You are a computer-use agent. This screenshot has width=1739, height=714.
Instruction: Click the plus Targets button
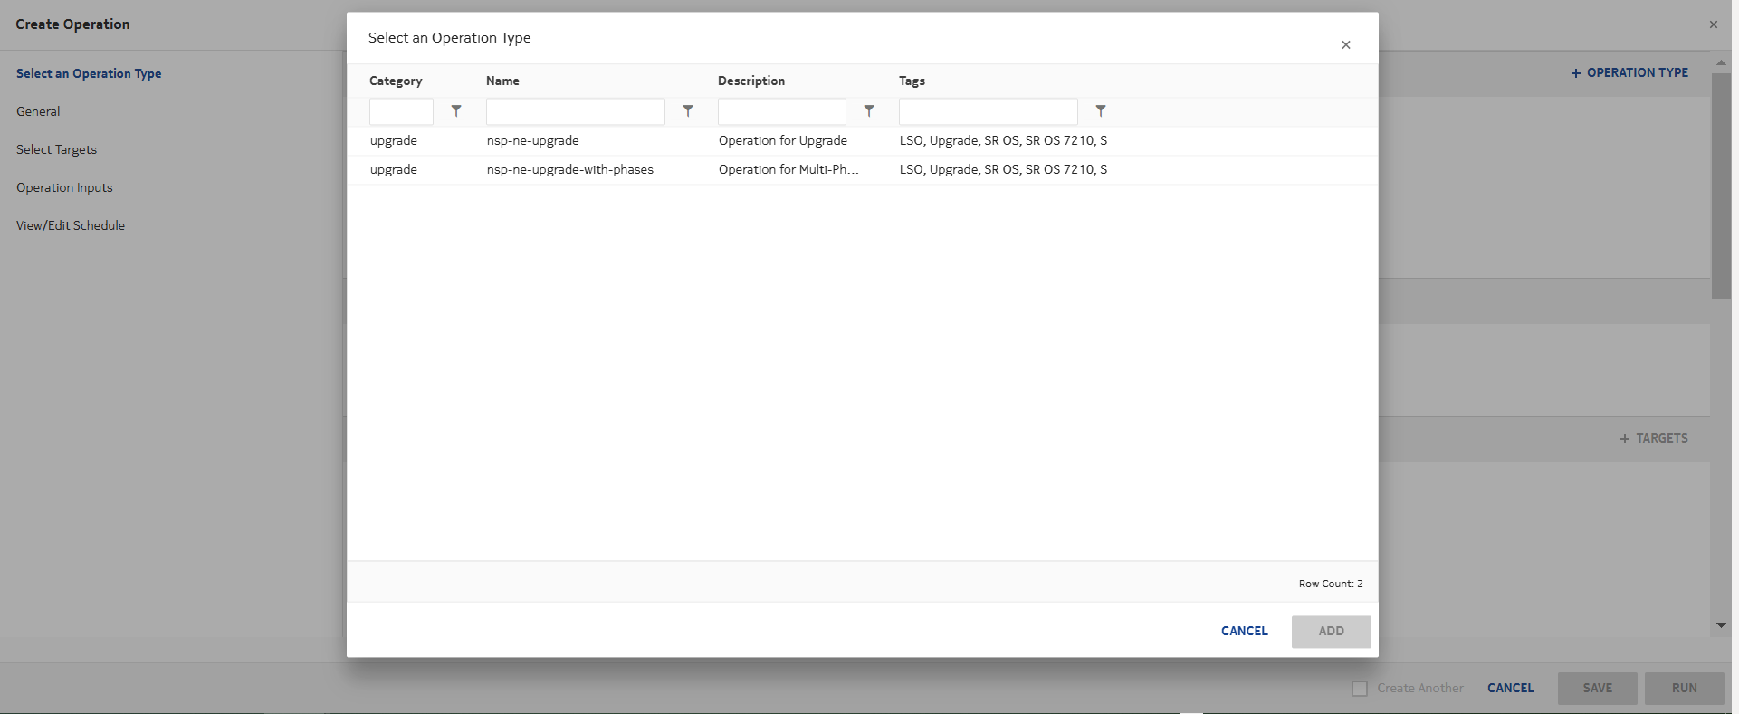point(1653,438)
